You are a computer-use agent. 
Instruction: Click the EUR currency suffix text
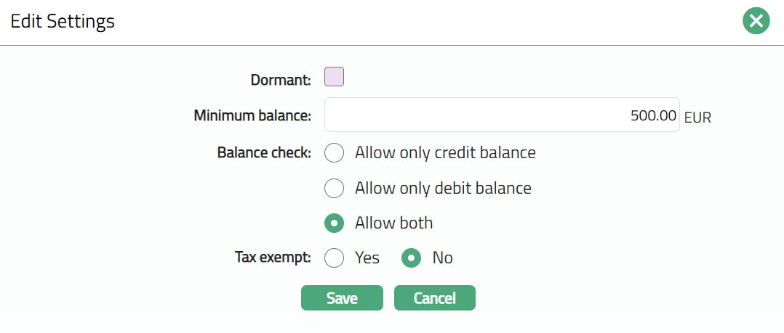(697, 118)
